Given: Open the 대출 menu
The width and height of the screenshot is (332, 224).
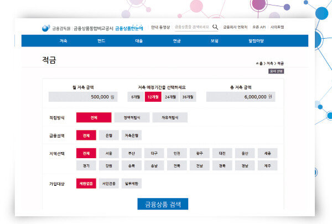Looking at the screenshot, I should (x=139, y=41).
